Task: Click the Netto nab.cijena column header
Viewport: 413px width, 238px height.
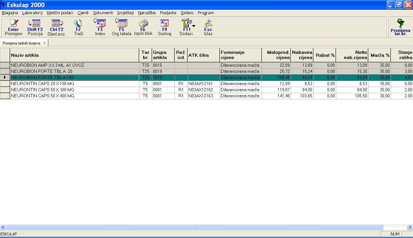Action: point(352,55)
